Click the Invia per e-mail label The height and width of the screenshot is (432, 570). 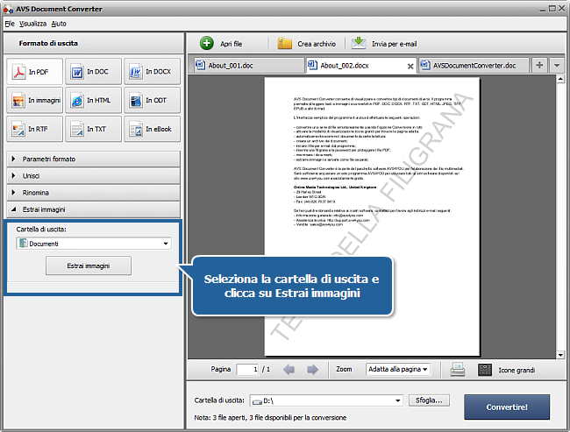pyautogui.click(x=394, y=44)
